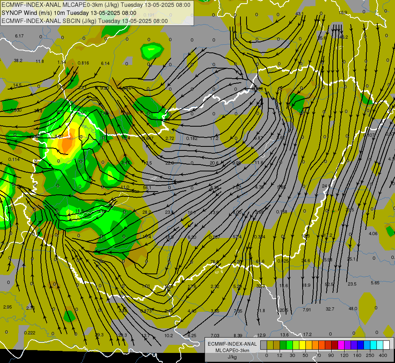This screenshot has height=363, width=395.
Task: Select the dark red legend swatch
Action: [x=334, y=345]
